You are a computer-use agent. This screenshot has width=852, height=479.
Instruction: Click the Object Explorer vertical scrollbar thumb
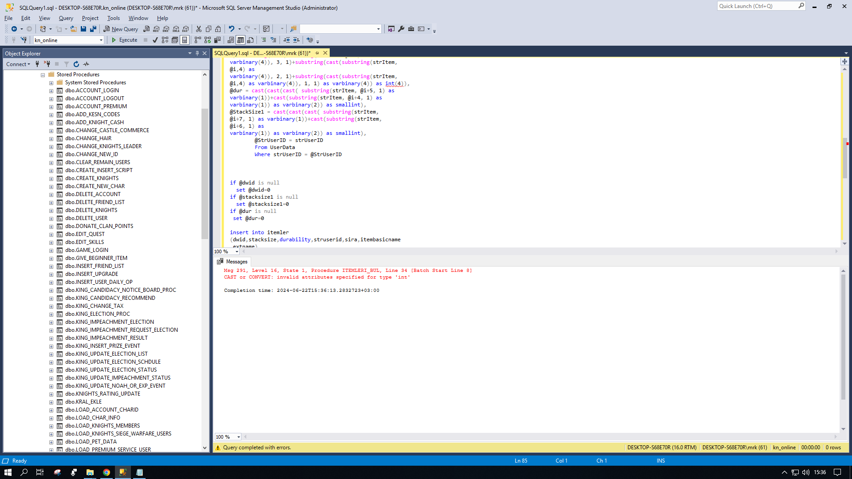click(x=205, y=173)
